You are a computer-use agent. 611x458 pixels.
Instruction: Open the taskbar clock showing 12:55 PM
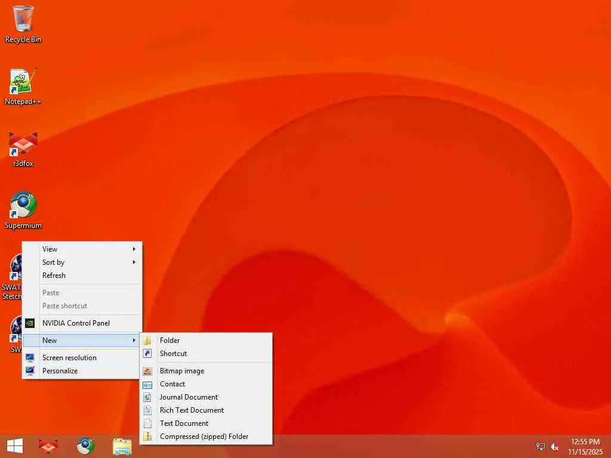585,446
